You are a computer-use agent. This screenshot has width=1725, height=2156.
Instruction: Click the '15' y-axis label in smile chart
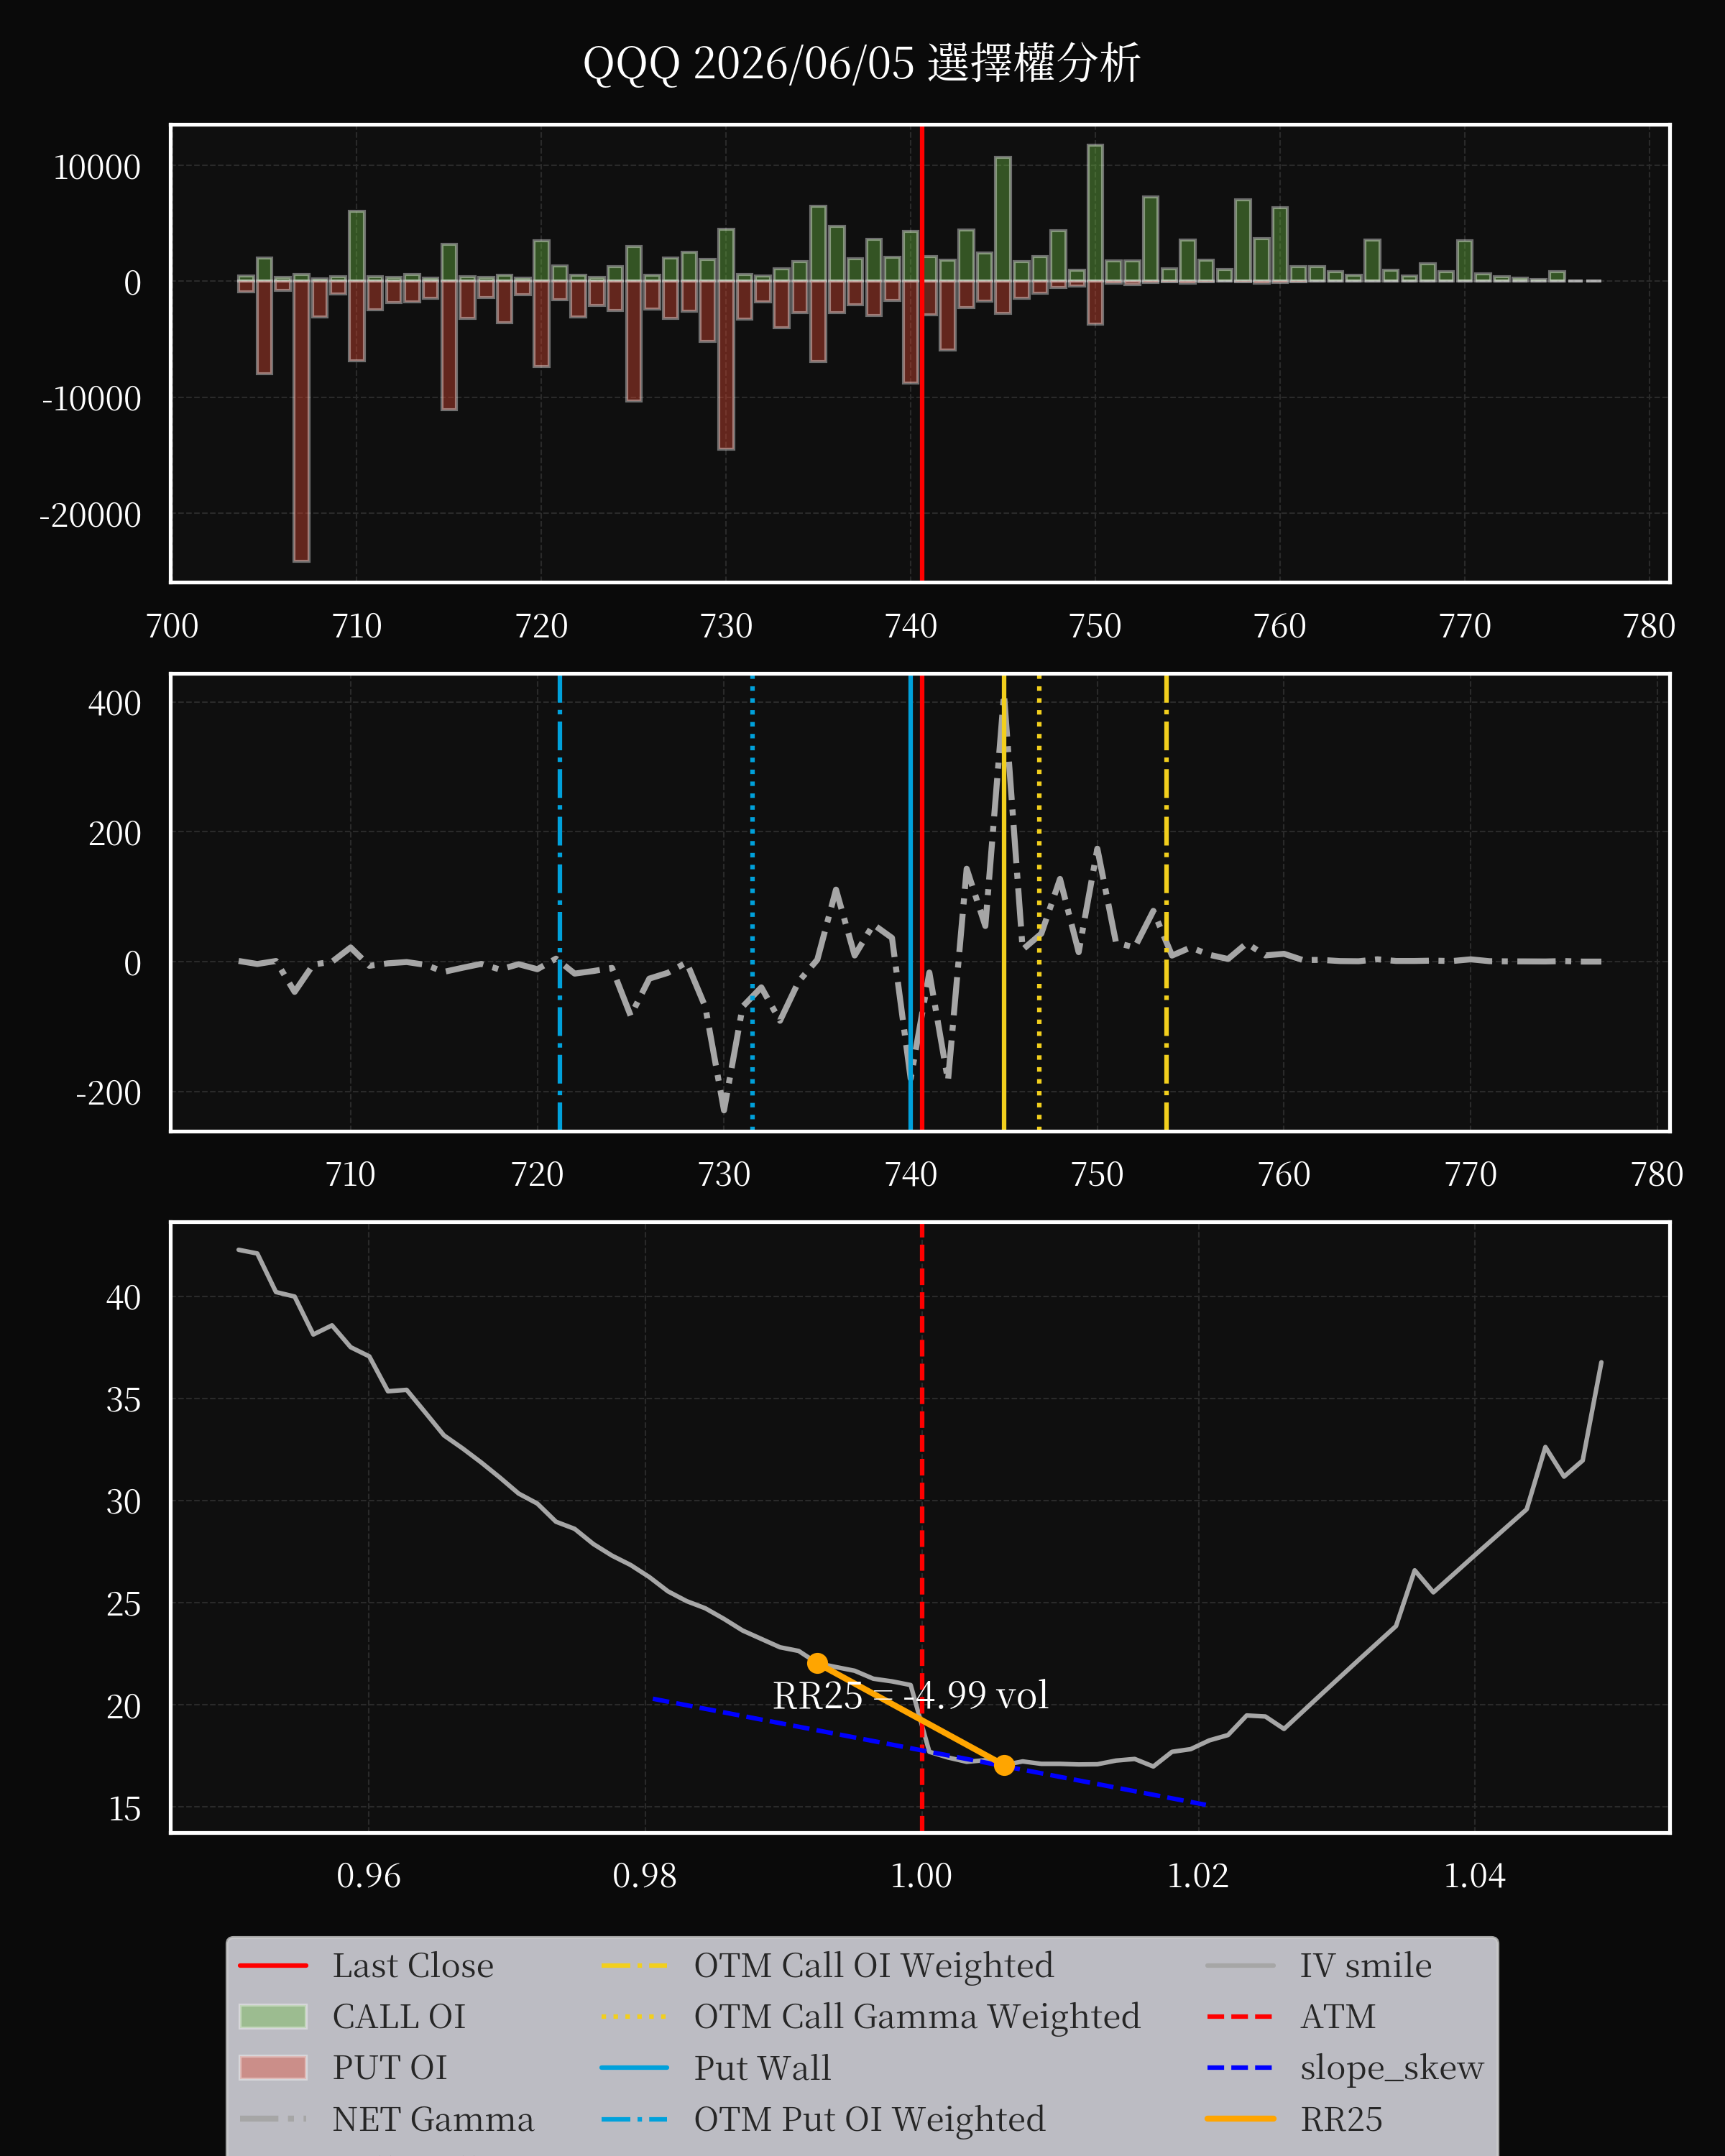(x=124, y=1809)
